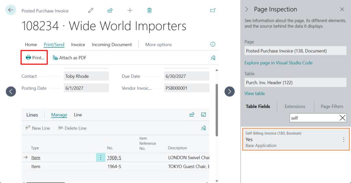Click the share icon in header
351x183 pixels.
(x=110, y=11)
